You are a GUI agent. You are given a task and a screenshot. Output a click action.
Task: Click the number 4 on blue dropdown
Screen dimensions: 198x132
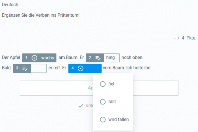(x=72, y=68)
